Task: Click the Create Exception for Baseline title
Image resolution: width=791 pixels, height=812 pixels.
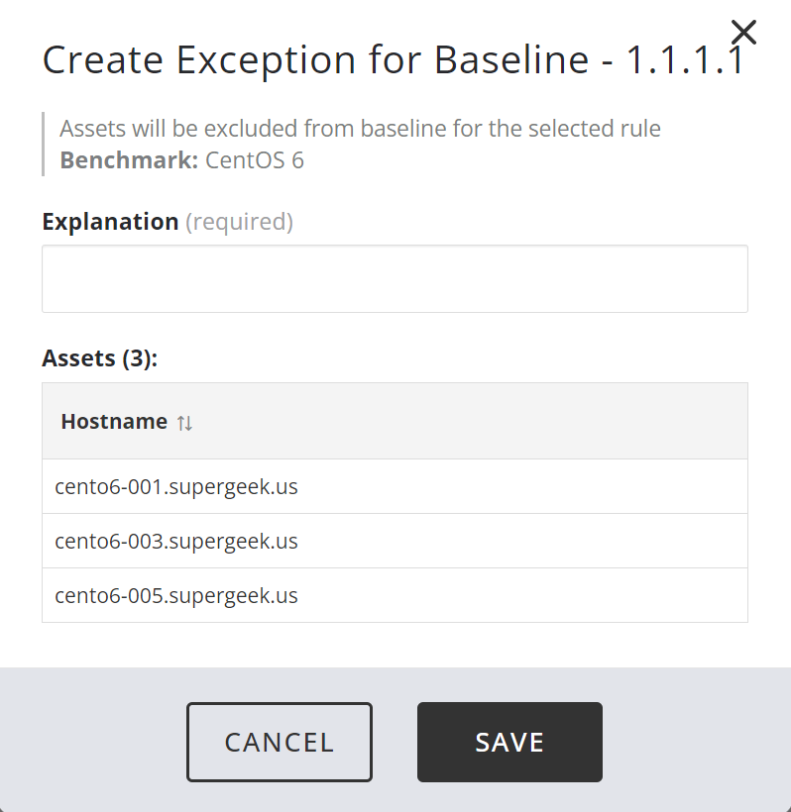Action: (315, 61)
